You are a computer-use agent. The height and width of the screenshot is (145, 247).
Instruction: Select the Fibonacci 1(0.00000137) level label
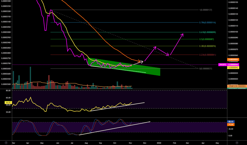pos(206,10)
